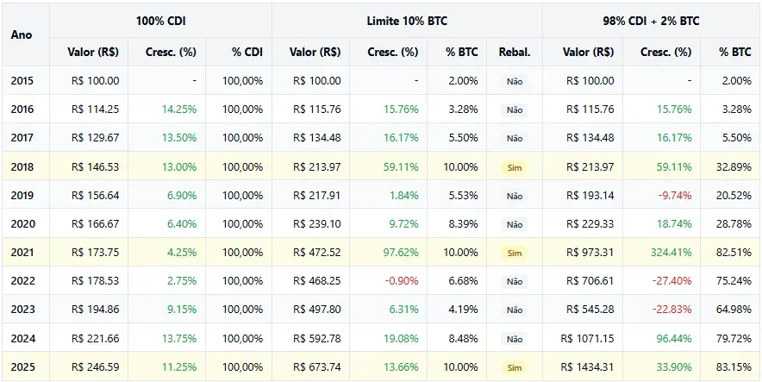Select the BTC share "83.15%"

pyautogui.click(x=734, y=367)
